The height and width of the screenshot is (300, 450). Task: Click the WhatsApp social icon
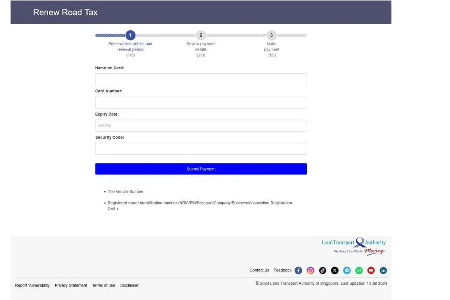point(359,270)
